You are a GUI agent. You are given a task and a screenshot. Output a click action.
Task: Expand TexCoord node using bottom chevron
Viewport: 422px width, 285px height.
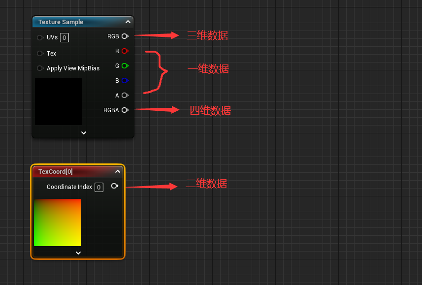point(78,253)
